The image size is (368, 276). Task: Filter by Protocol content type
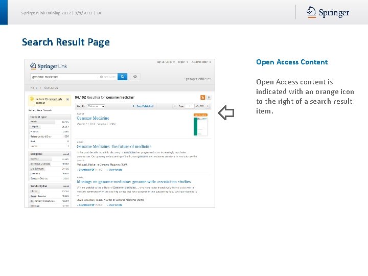click(x=50, y=132)
